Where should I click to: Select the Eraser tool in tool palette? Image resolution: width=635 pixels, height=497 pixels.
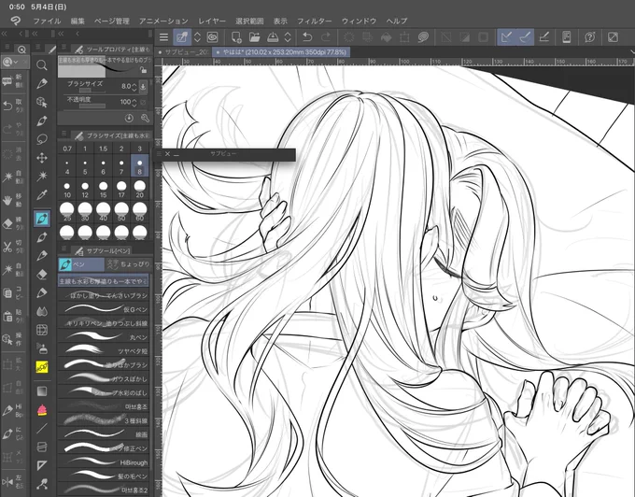point(42,275)
